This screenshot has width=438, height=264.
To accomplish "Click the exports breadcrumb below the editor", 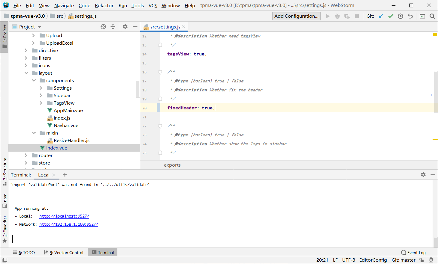I will click(x=172, y=165).
